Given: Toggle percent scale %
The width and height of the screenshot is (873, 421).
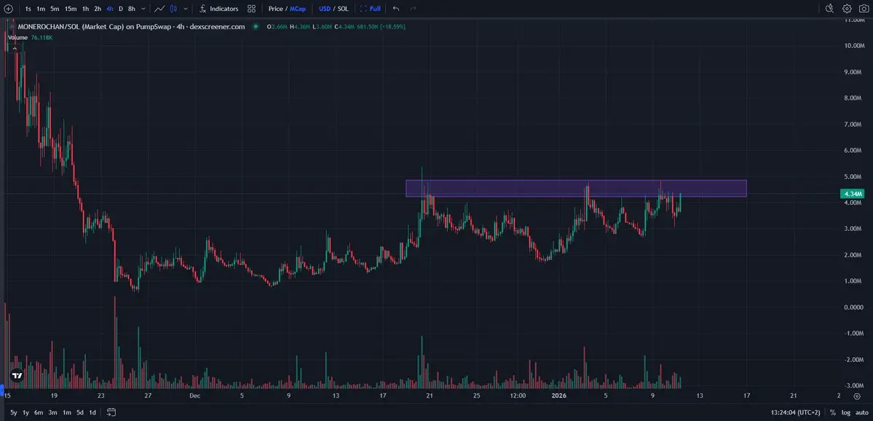Looking at the screenshot, I should click(833, 413).
